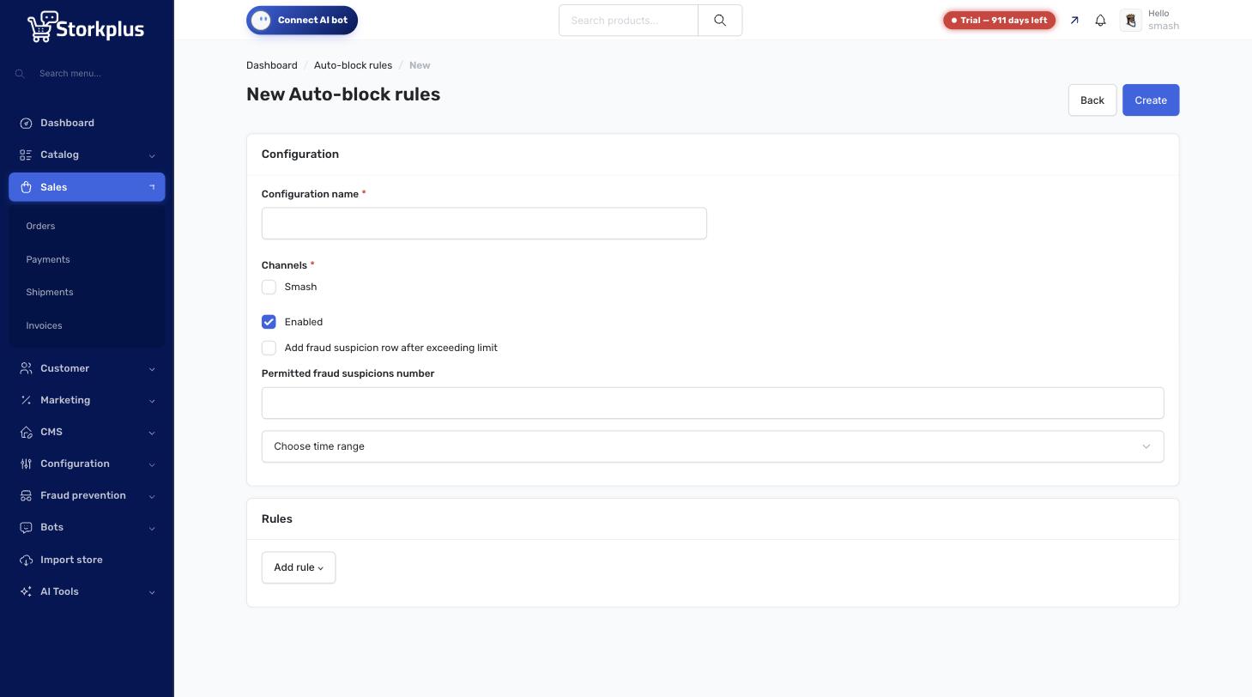Screen dimensions: 1252x697
Task: Uncheck the Enabled checkbox
Action: coord(269,322)
